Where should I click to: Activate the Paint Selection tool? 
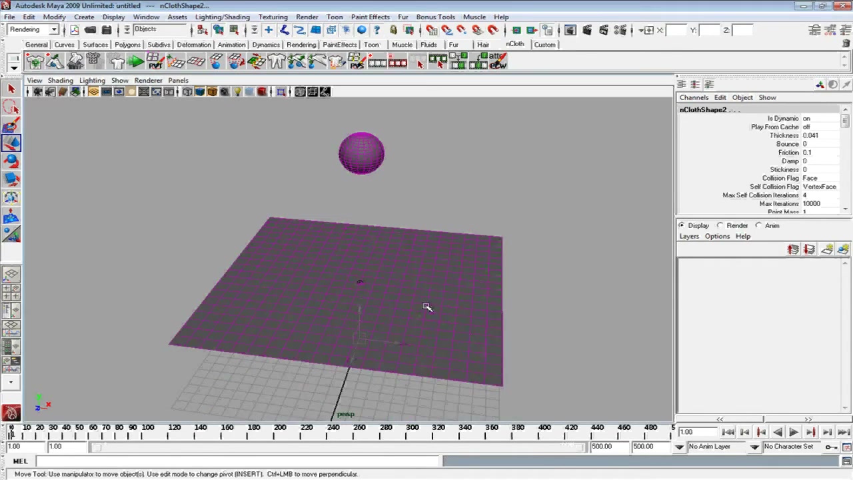(x=11, y=125)
